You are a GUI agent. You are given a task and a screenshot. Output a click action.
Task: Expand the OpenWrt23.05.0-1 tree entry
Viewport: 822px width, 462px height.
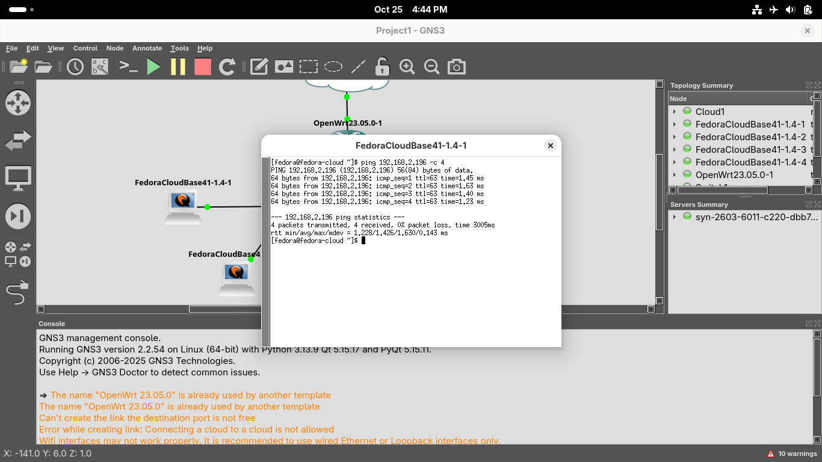pyautogui.click(x=675, y=175)
